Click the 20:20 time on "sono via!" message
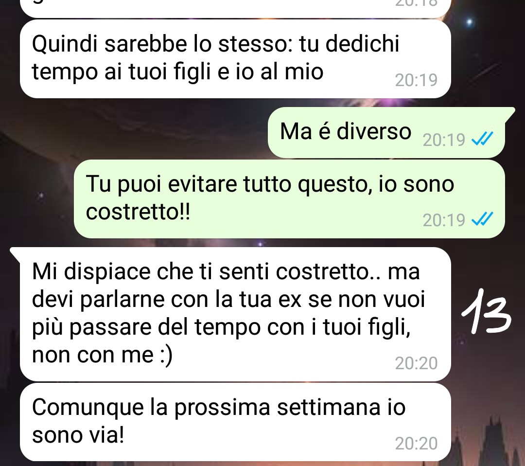Viewport: 525px width, 466px height. [416, 444]
